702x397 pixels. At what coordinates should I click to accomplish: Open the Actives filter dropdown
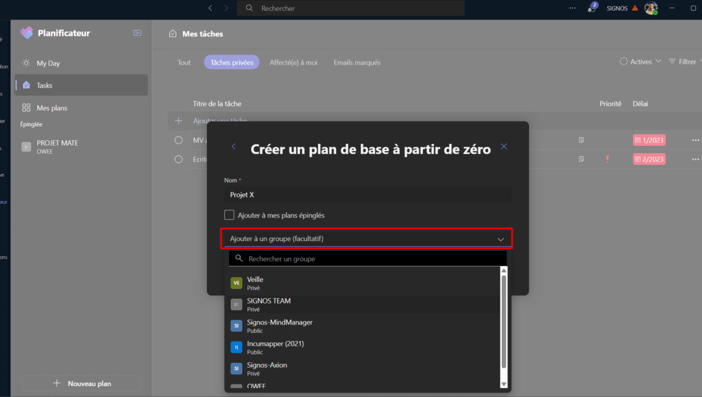tap(640, 62)
